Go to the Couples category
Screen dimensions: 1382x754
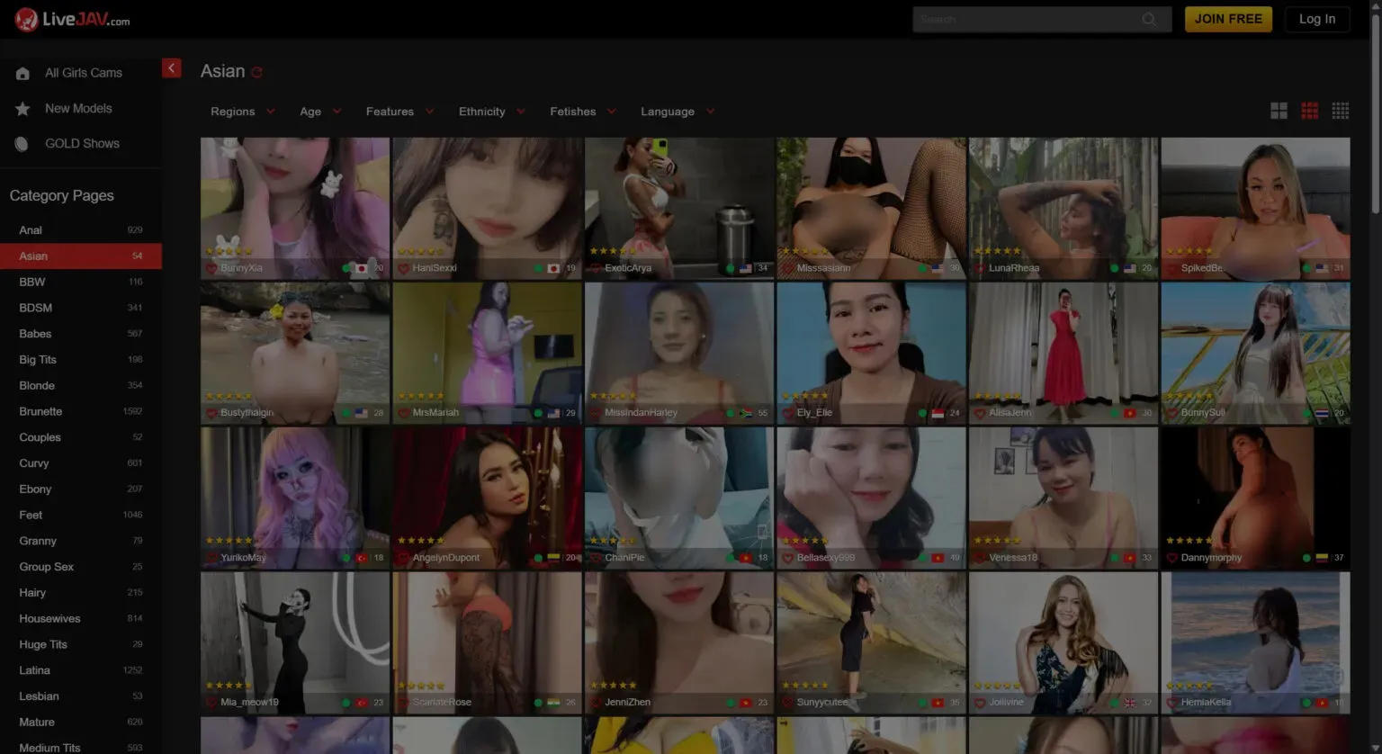pos(40,437)
